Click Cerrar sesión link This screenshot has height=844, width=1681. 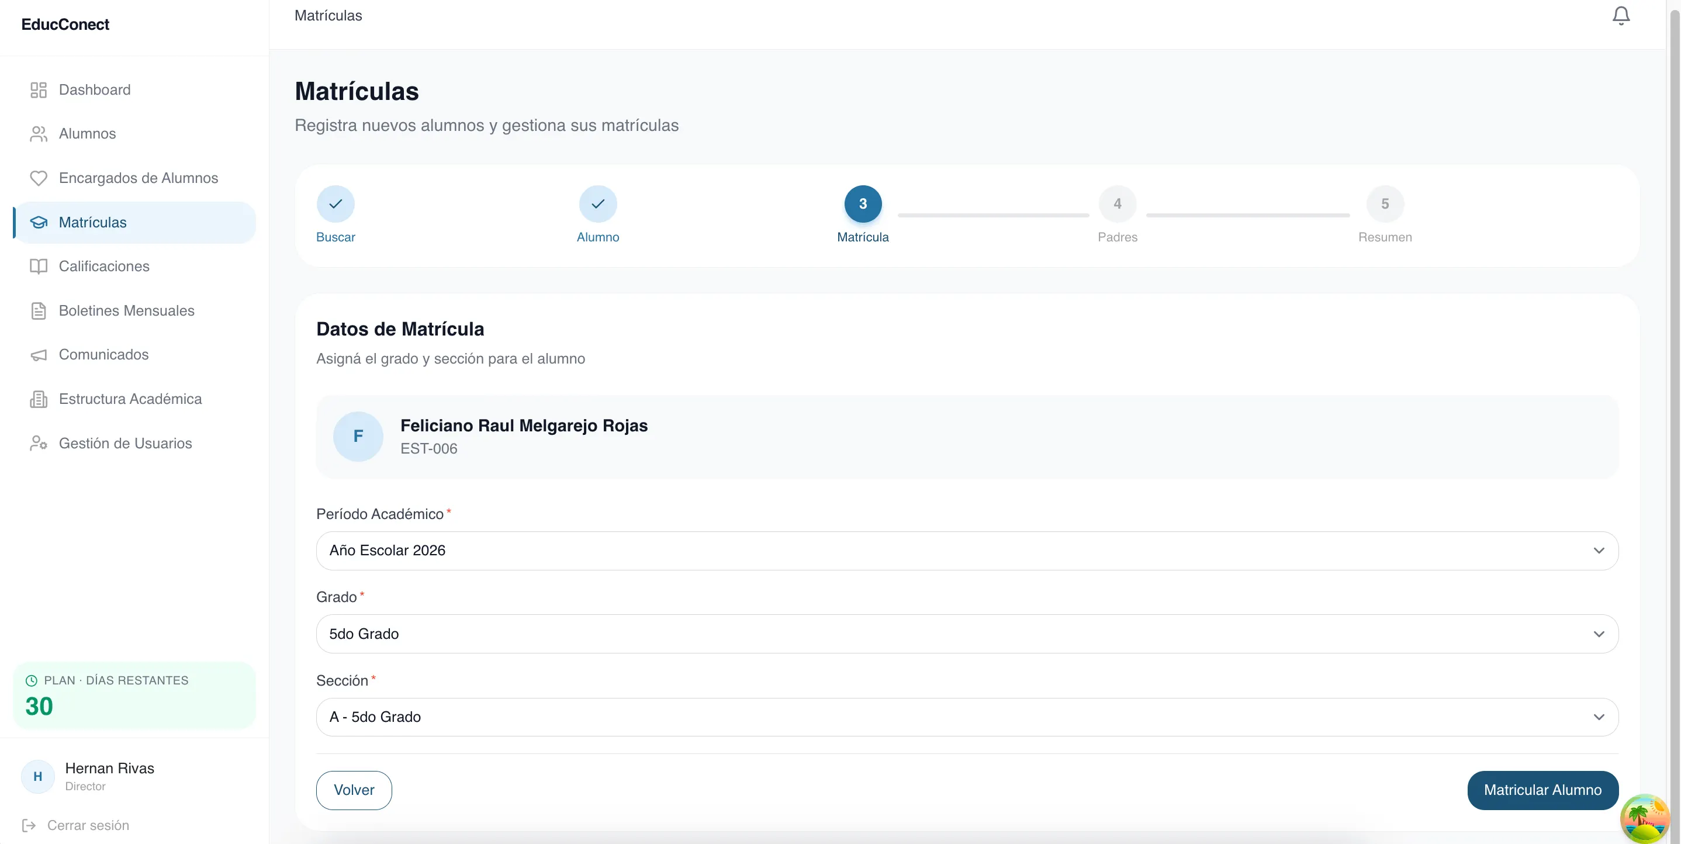88,825
